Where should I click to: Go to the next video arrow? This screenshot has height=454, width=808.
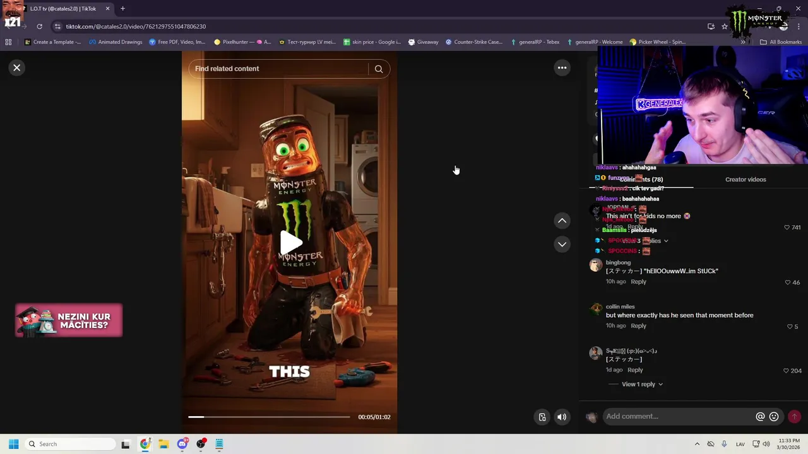(562, 244)
